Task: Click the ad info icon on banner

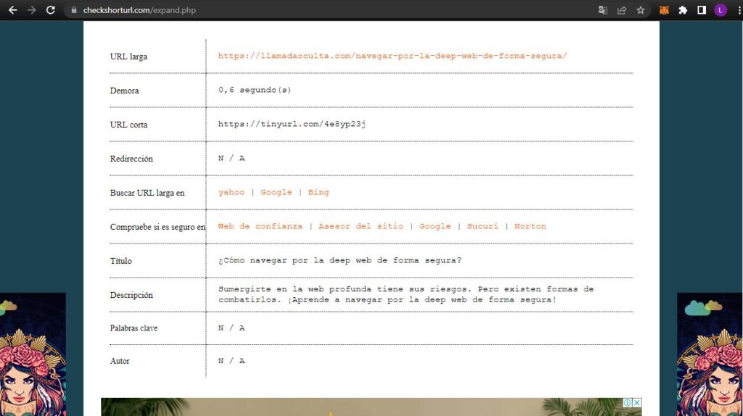Action: 628,402
